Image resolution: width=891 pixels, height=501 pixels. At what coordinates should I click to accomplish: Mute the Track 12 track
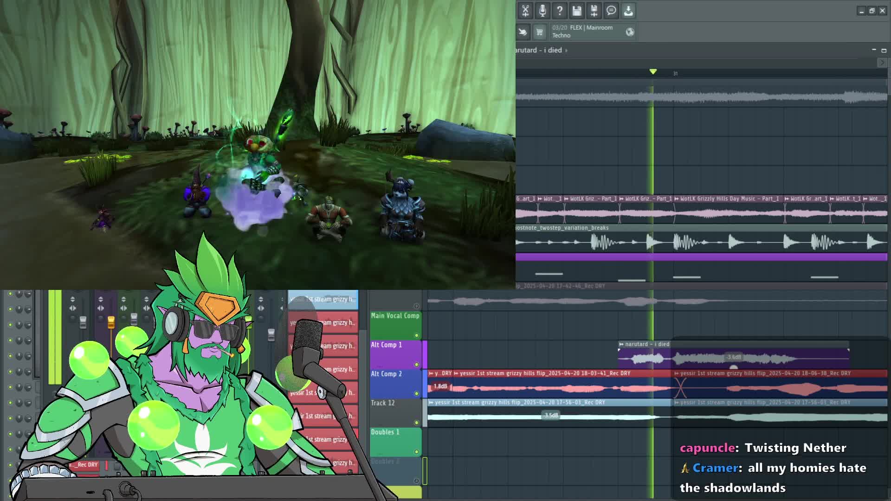(x=416, y=423)
